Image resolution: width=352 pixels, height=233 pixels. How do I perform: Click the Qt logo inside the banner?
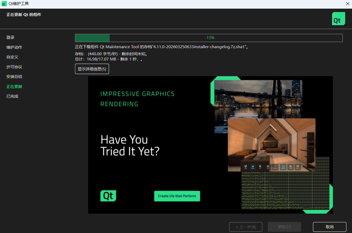(108, 196)
